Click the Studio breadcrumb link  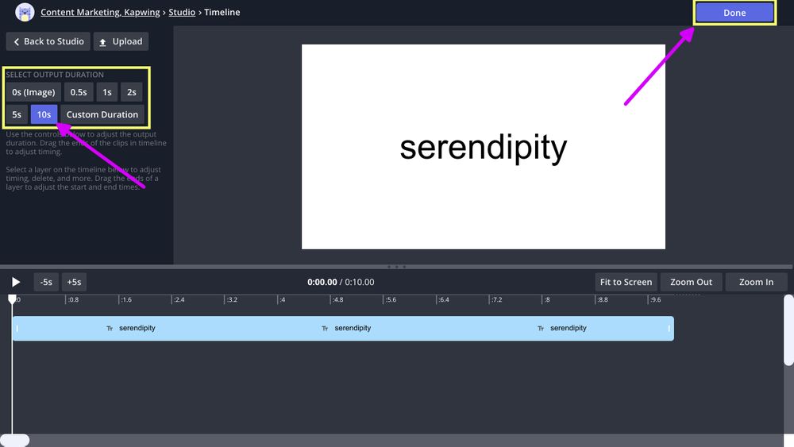182,13
